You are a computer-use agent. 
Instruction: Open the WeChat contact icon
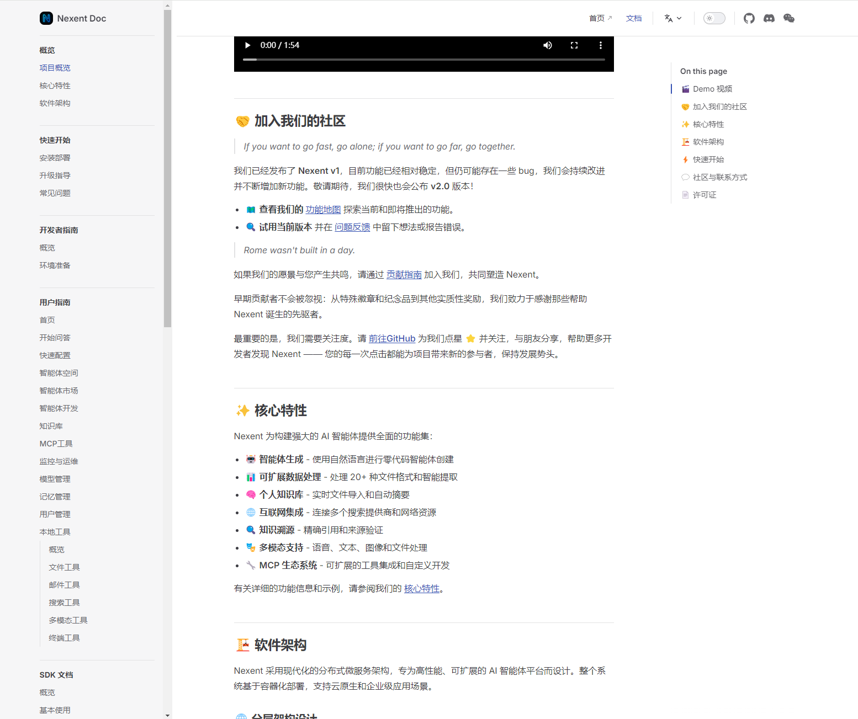(788, 18)
